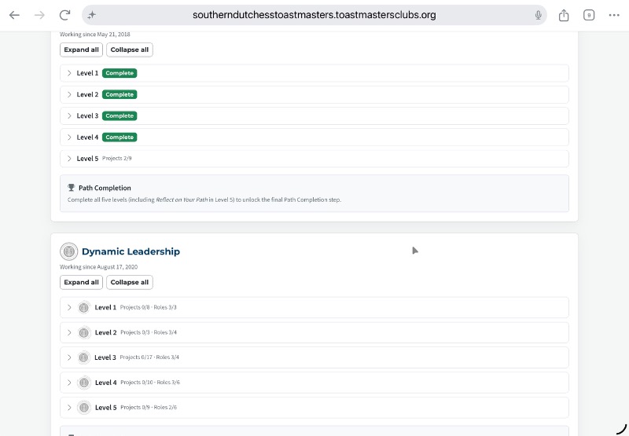Expand Dynamic Leadership Level 5 section

click(314, 408)
